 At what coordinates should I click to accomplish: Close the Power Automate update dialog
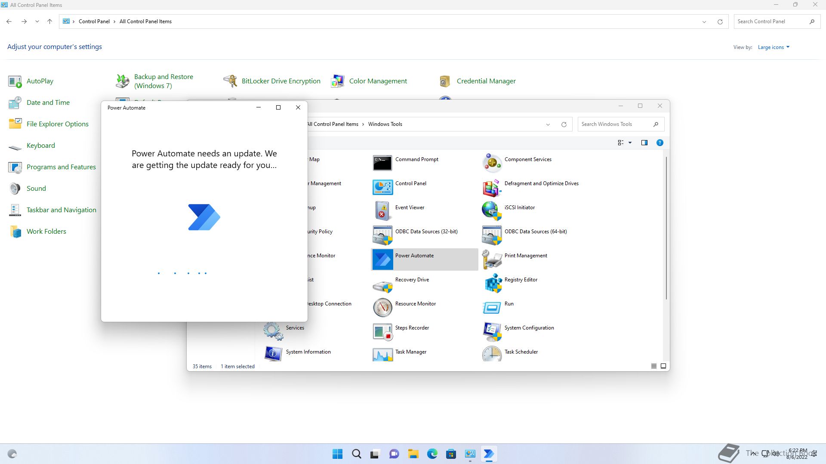coord(298,107)
